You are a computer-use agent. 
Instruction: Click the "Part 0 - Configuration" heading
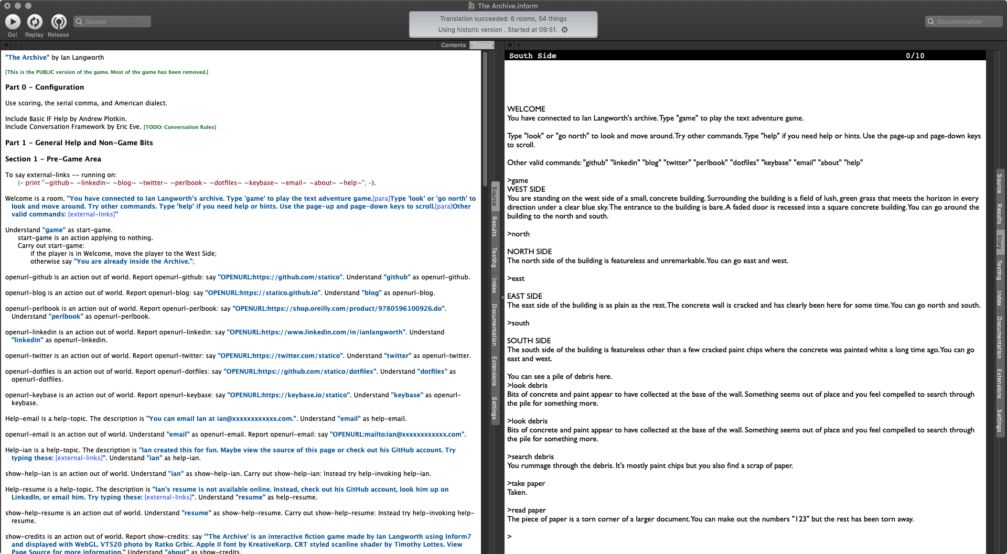tap(45, 87)
